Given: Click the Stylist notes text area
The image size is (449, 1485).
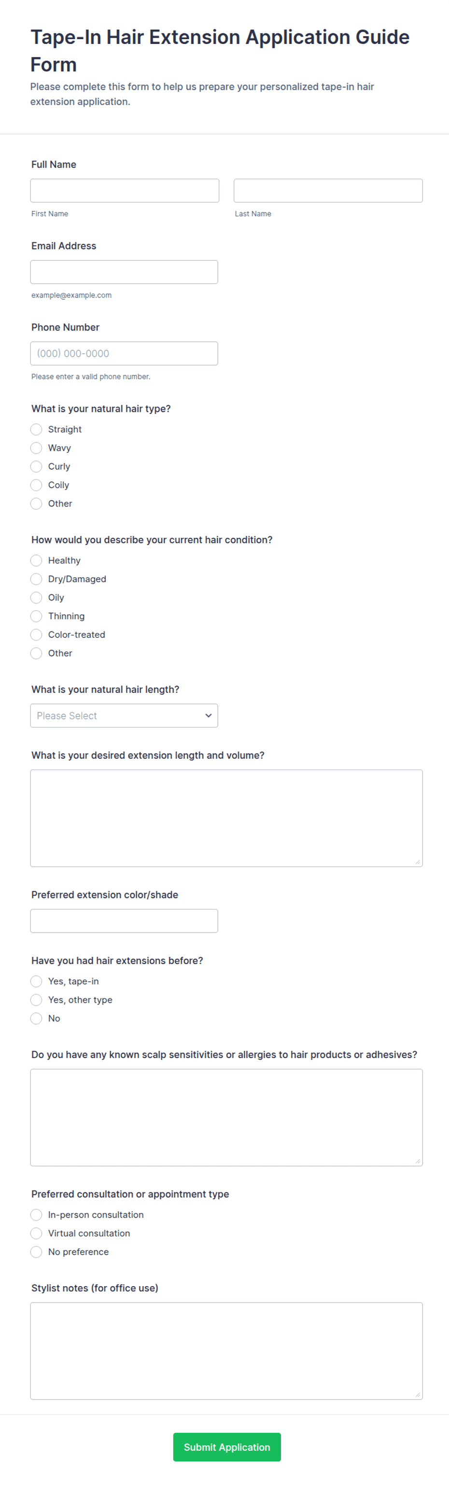Looking at the screenshot, I should coord(226,1350).
